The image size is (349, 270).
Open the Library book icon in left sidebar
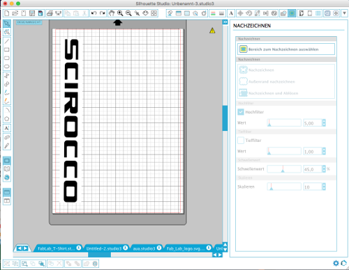7,169
